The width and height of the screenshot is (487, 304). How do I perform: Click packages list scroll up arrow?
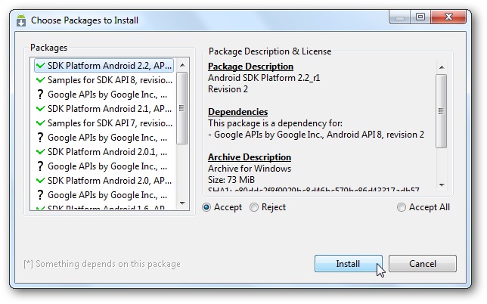coord(182,65)
